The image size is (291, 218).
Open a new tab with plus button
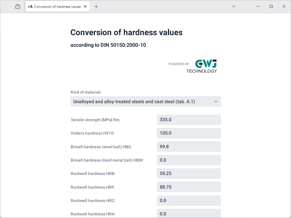point(96,6)
